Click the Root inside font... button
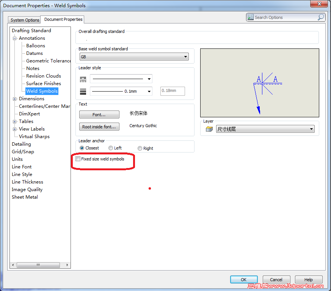The image size is (331, 291). click(99, 127)
